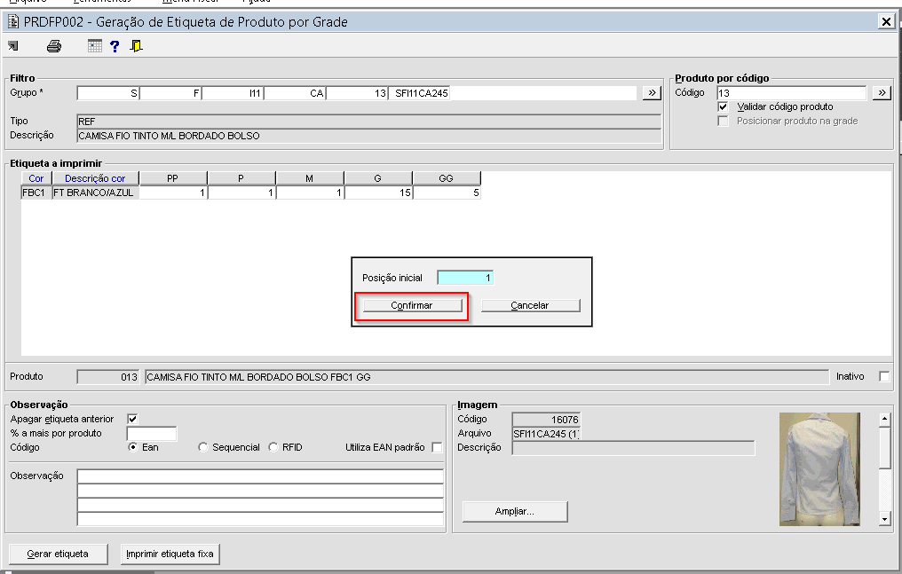Click the P quantity cell in FBC1 row
The width and height of the screenshot is (902, 574).
(241, 193)
